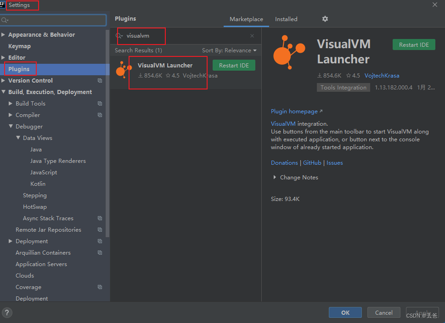The width and height of the screenshot is (445, 323).
Task: Click the Arquillian Containers project icon
Action: [x=100, y=252]
